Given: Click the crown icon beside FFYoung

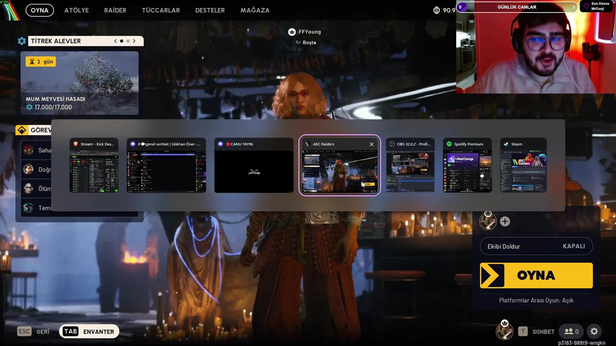Looking at the screenshot, I should 292,32.
